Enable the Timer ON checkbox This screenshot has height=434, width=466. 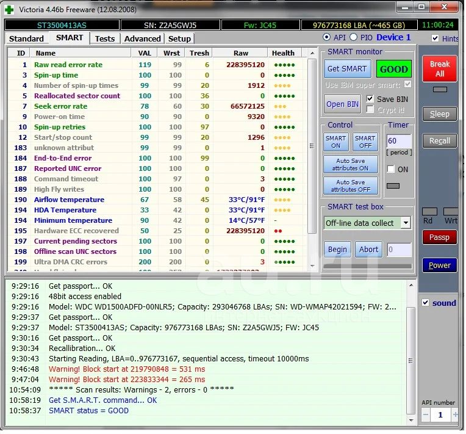pyautogui.click(x=391, y=169)
